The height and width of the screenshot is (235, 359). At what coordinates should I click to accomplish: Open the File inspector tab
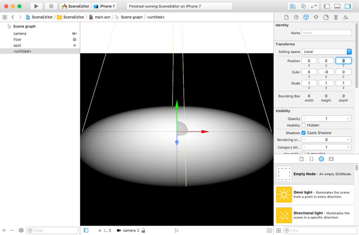coord(286,17)
